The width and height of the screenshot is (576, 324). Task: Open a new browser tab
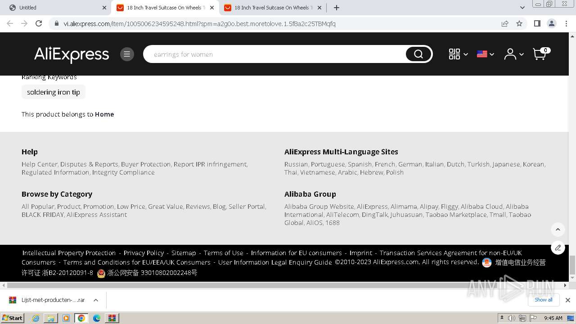[337, 8]
